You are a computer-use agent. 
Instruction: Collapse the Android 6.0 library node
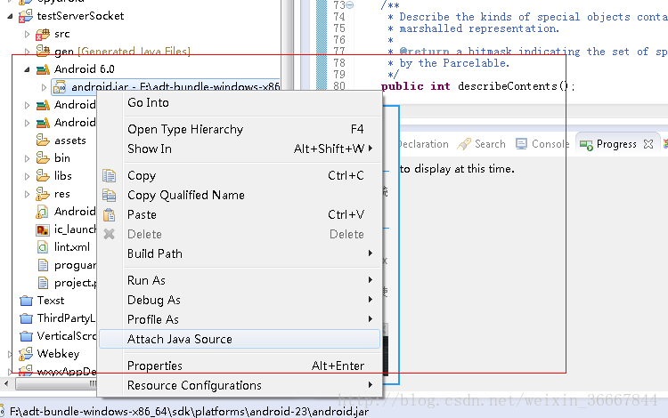(x=27, y=69)
